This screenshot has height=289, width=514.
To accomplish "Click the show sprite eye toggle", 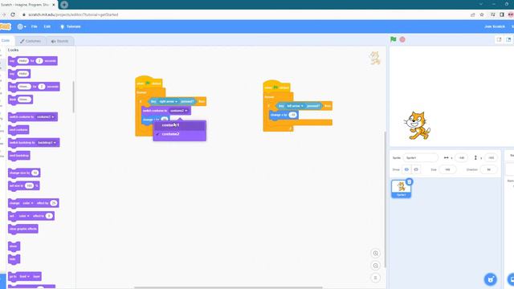I will pyautogui.click(x=406, y=169).
